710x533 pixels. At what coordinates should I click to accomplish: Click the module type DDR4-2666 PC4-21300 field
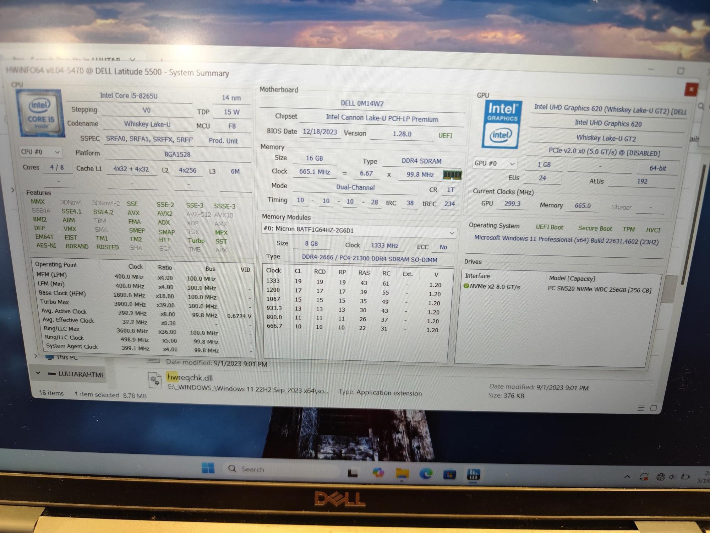(370, 259)
